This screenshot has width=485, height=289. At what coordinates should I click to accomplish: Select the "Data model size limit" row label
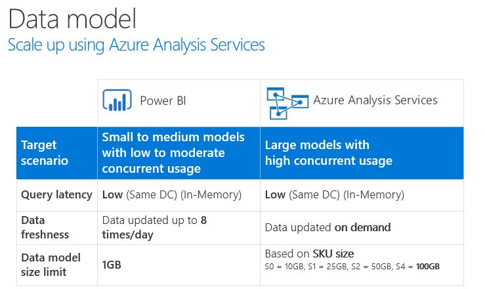coord(51,264)
